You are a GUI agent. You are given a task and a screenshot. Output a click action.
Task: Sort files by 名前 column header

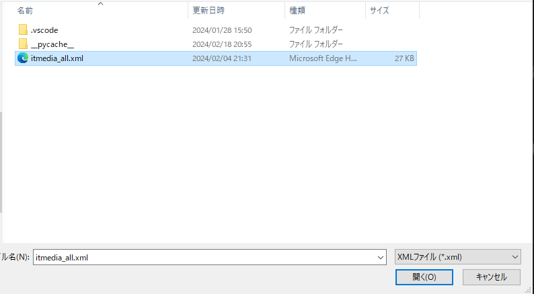point(26,11)
